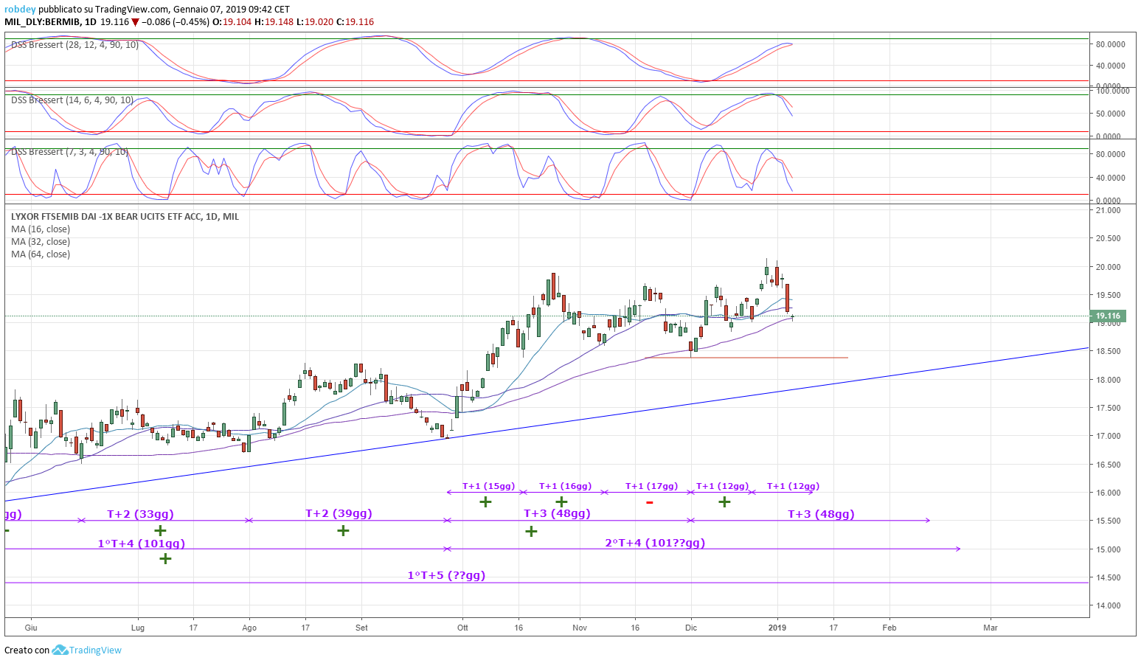The height and width of the screenshot is (663, 1141).
Task: Click the Ott month label on time axis
Action: coord(462,628)
